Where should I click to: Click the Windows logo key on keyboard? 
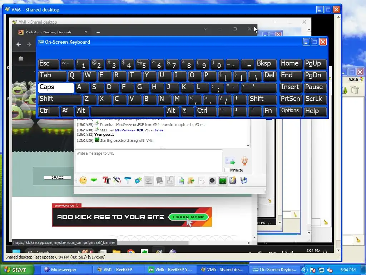tap(67, 111)
